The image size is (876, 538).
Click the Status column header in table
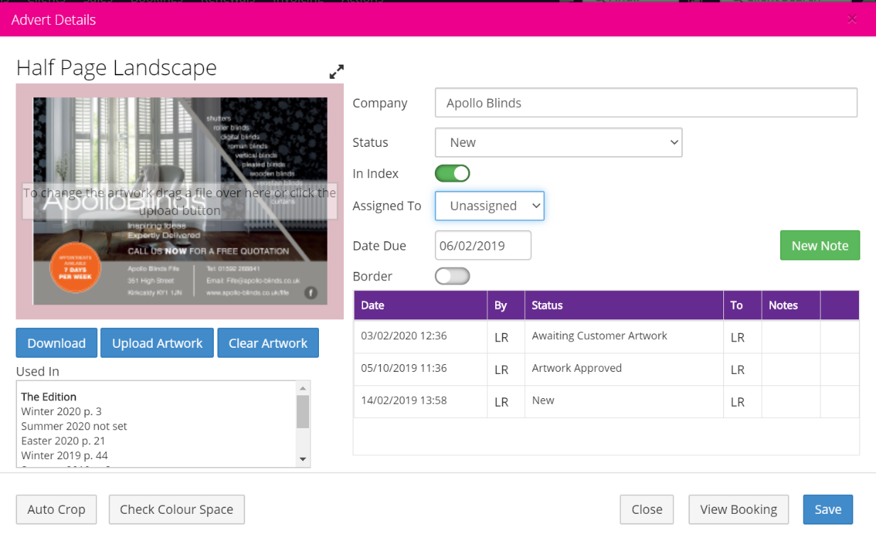pyautogui.click(x=624, y=305)
